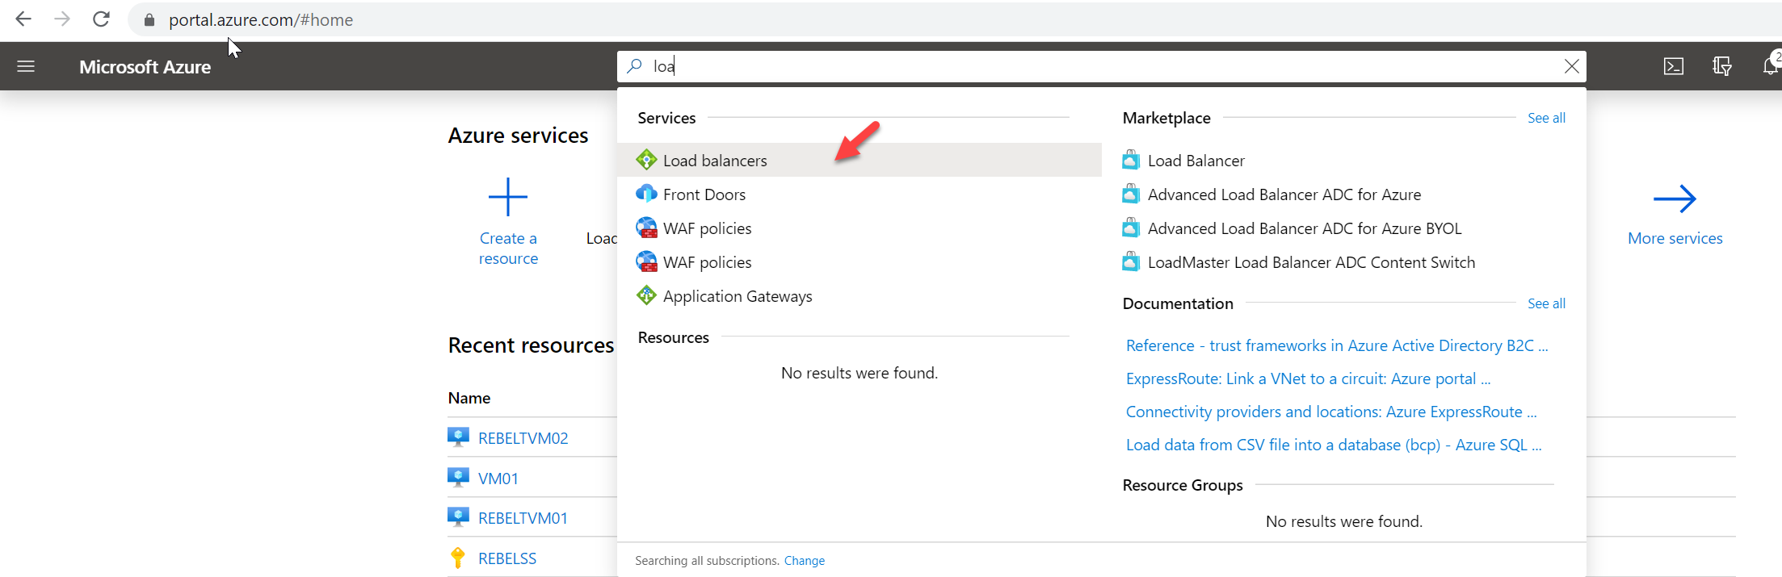
Task: Change the subscriptions being searched
Action: point(804,561)
